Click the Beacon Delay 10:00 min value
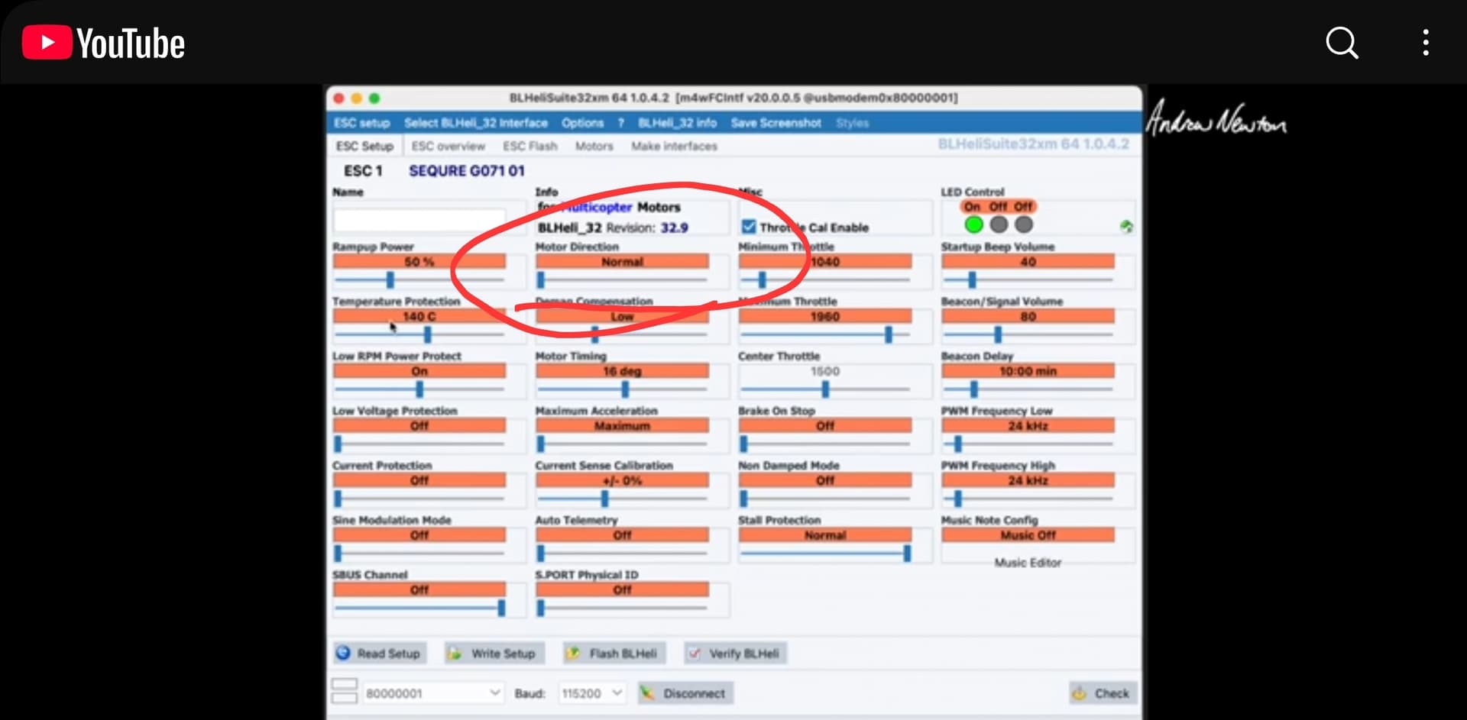The height and width of the screenshot is (720, 1467). [x=1028, y=371]
